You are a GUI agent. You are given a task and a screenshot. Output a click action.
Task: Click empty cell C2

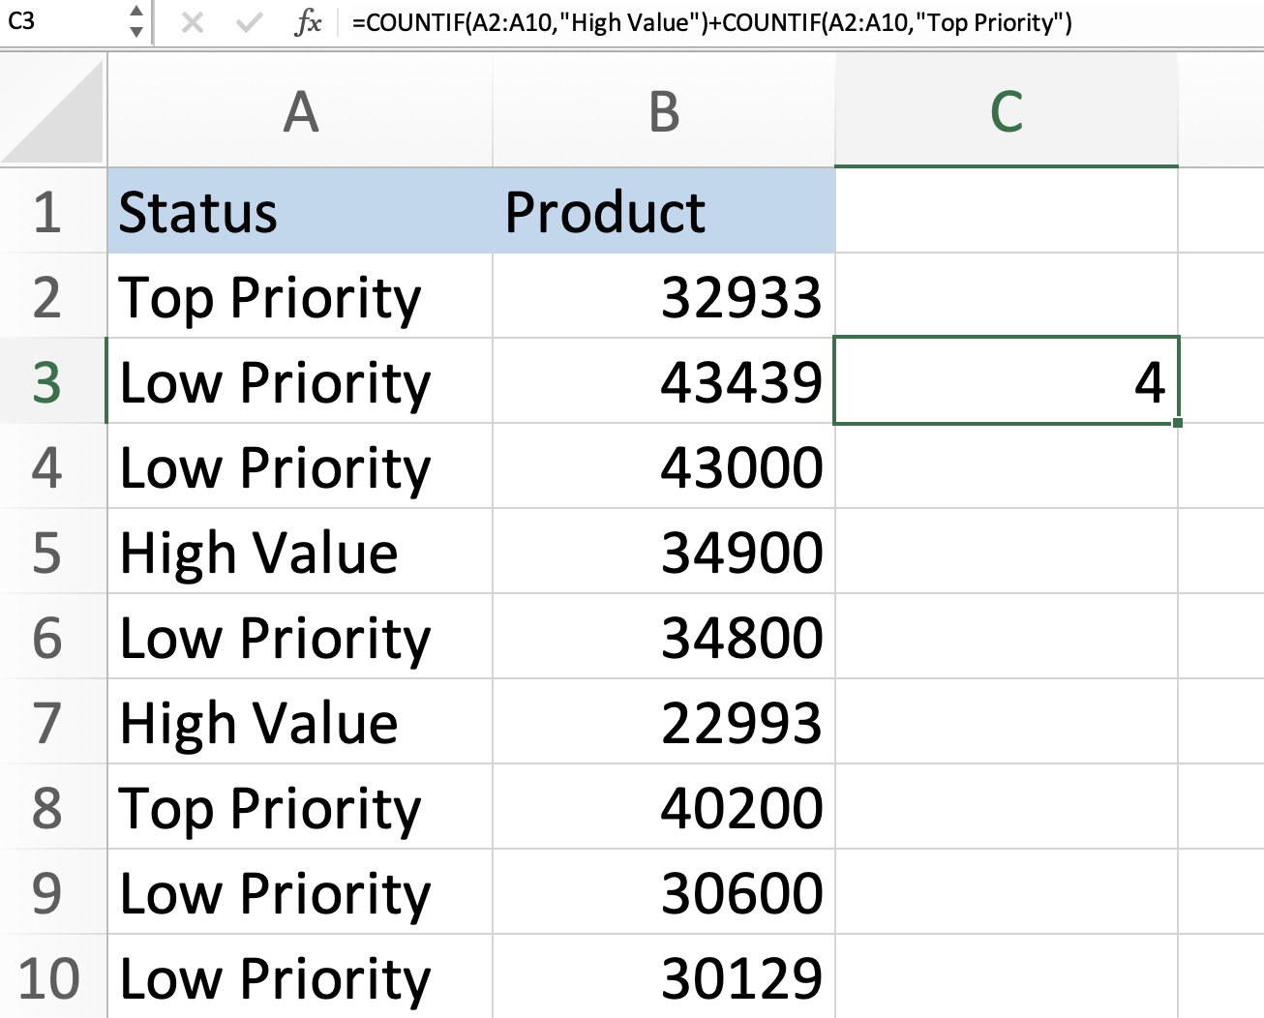pos(1007,296)
